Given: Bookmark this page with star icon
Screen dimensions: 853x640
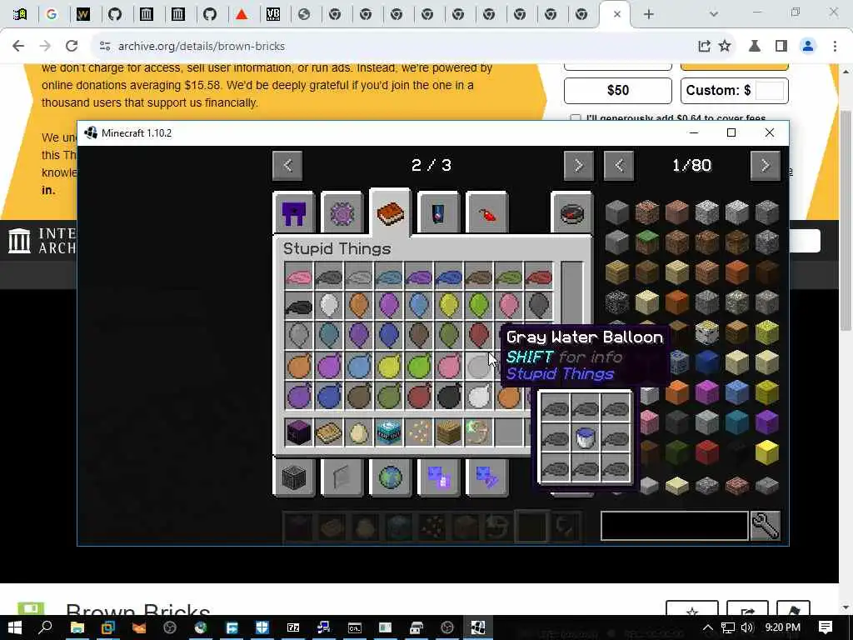Looking at the screenshot, I should 725,47.
